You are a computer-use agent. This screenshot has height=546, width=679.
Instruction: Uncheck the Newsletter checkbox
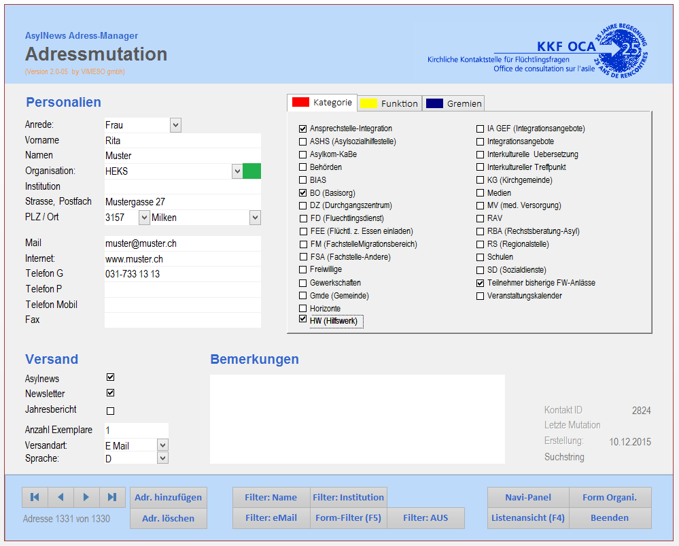point(111,393)
